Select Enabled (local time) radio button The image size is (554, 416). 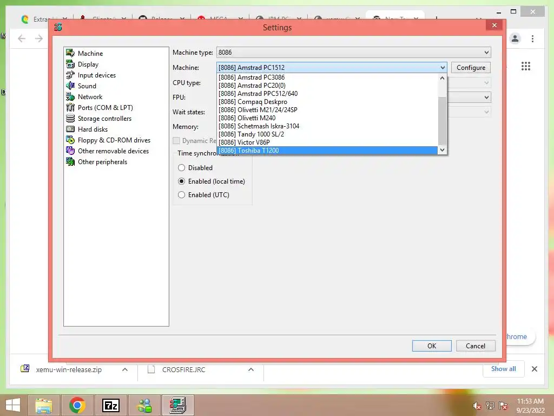[x=182, y=181]
